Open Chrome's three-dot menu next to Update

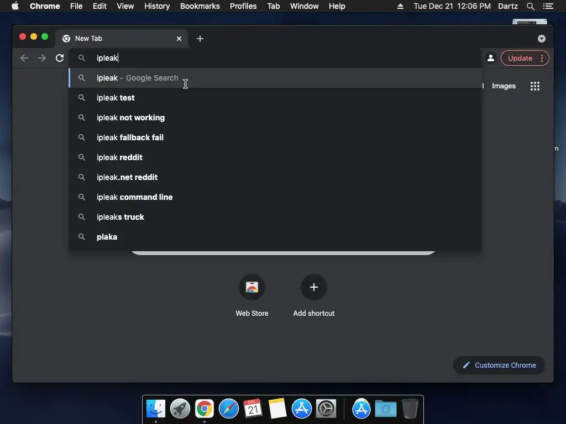click(x=542, y=58)
